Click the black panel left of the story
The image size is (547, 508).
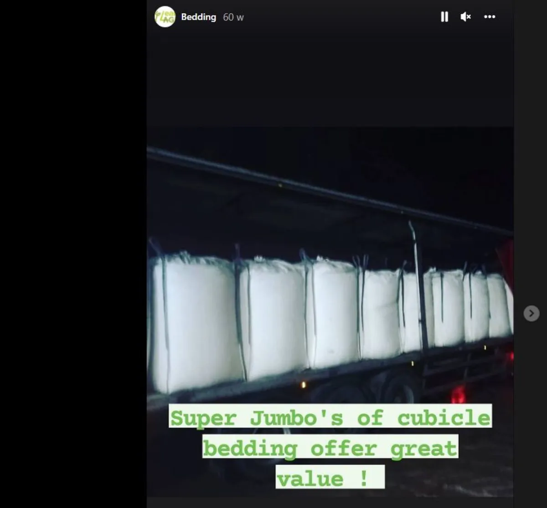(73, 254)
